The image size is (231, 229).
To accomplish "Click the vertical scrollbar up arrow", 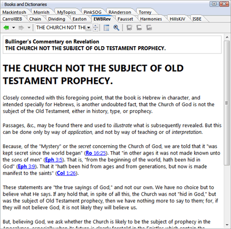I will (227, 37).
